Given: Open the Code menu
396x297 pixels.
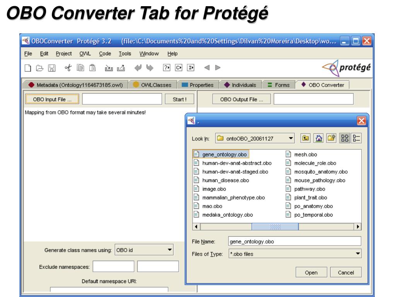Looking at the screenshot, I should [x=105, y=53].
